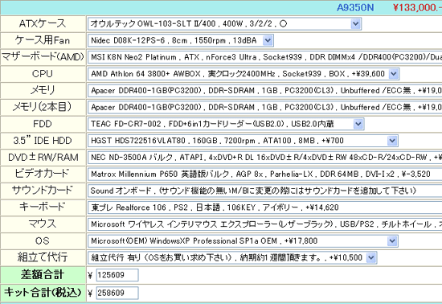Click the サウンドカード row label
This screenshot has width=442, height=304.
(x=43, y=191)
